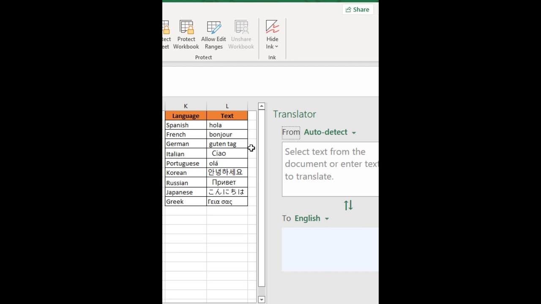The image size is (541, 304).
Task: Click the From label in Translator
Action: pyautogui.click(x=291, y=132)
